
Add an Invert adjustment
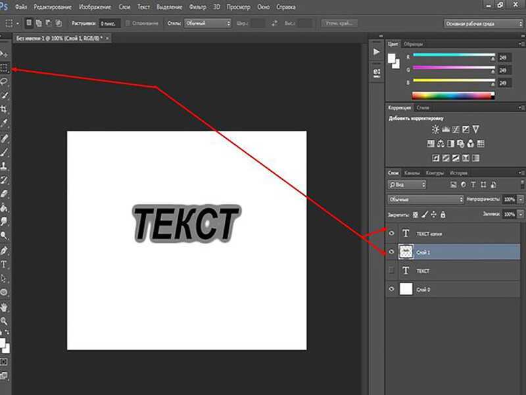pyautogui.click(x=435, y=158)
